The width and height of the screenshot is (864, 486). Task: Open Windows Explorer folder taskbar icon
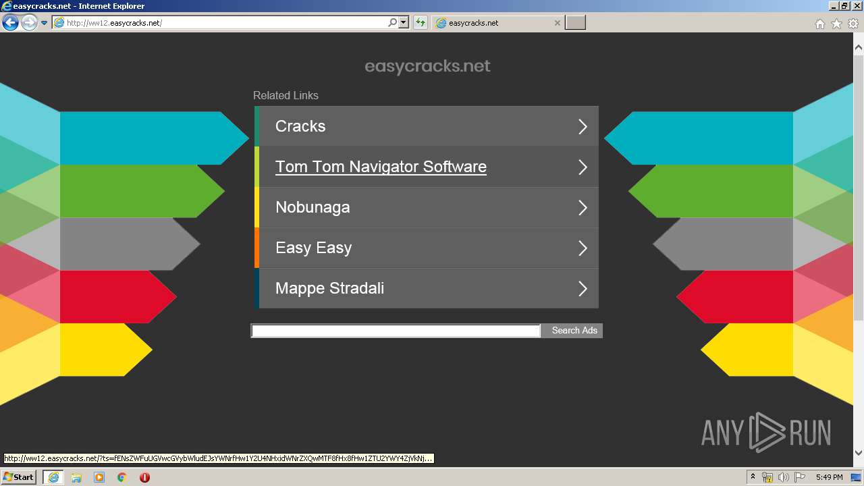pyautogui.click(x=76, y=477)
